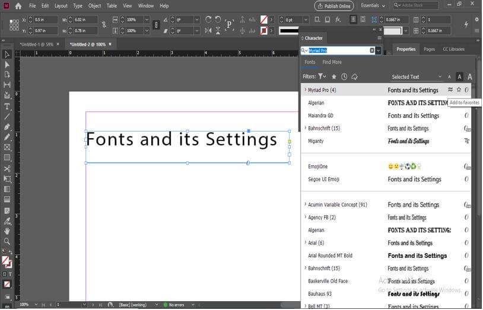Toggle the favorites filter star
Screen dimensions: 483x310
(x=334, y=76)
